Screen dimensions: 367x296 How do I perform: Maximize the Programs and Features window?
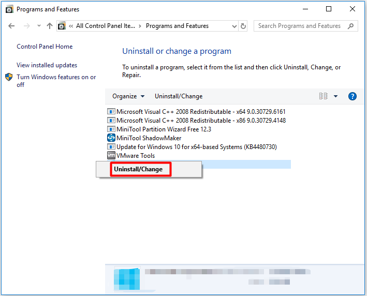click(329, 9)
